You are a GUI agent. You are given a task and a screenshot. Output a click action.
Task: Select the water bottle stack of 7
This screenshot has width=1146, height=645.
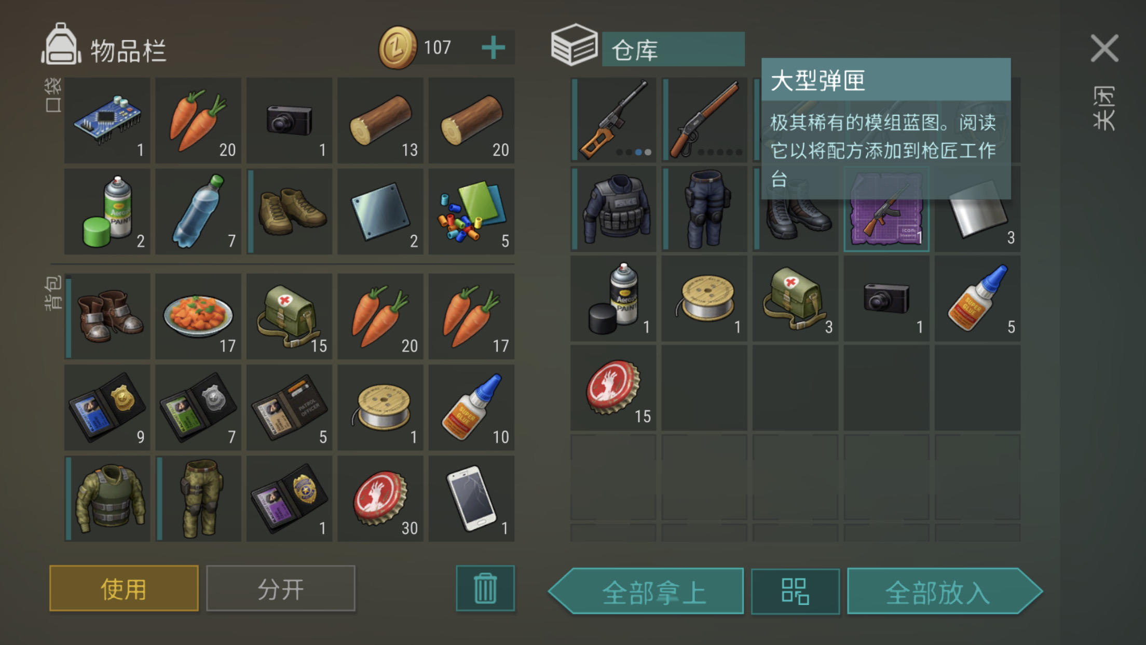[x=198, y=211]
